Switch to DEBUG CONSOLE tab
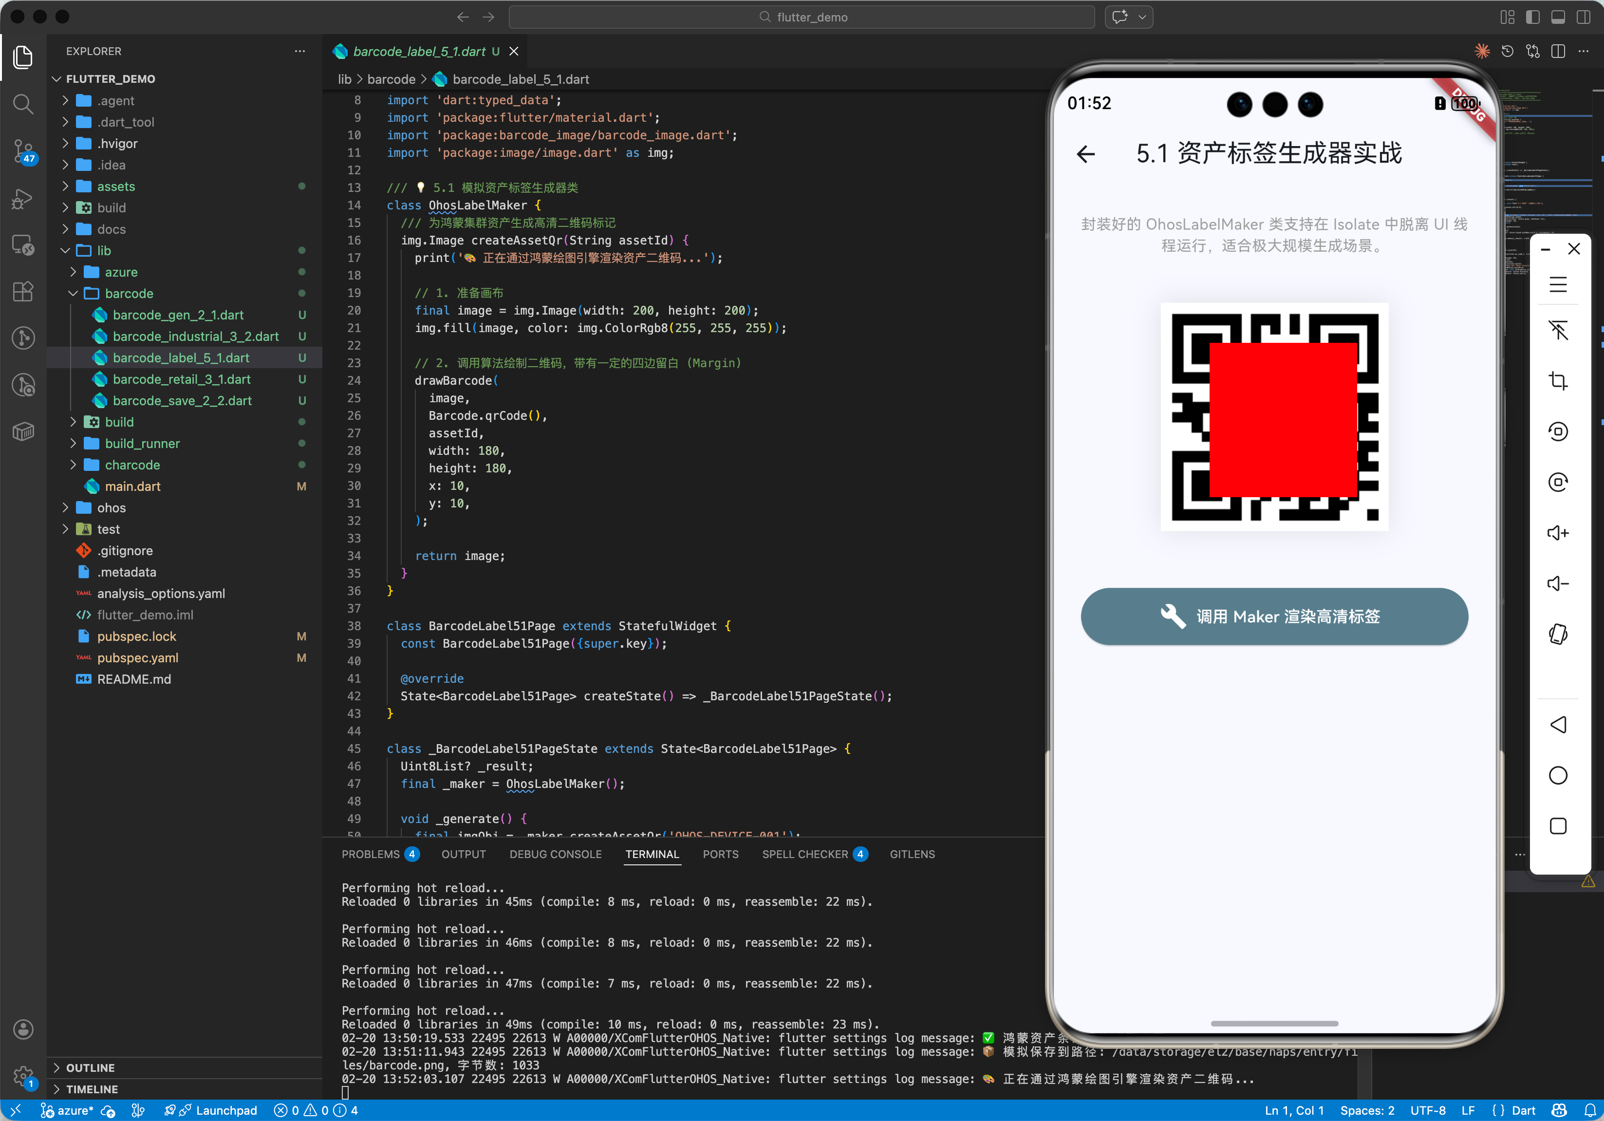1604x1121 pixels. (x=556, y=854)
